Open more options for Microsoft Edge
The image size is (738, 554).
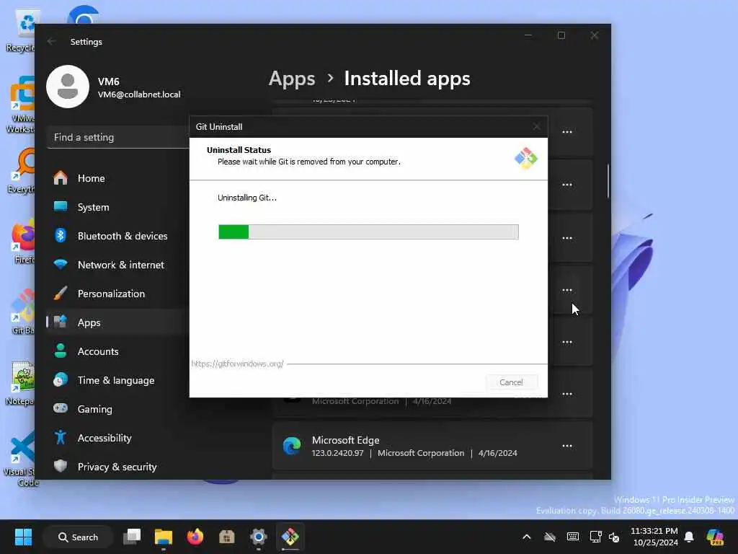[x=567, y=446]
